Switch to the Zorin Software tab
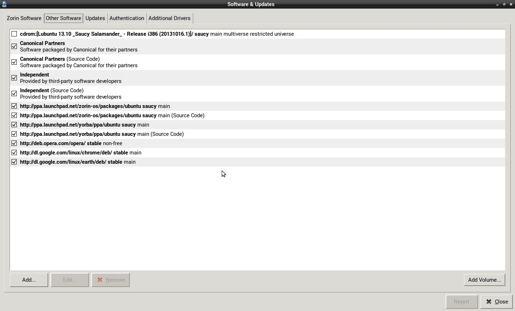This screenshot has width=515, height=311. click(24, 18)
